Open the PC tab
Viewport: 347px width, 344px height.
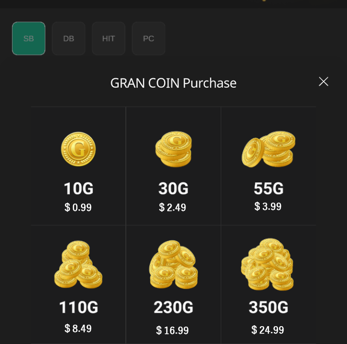[x=148, y=39]
